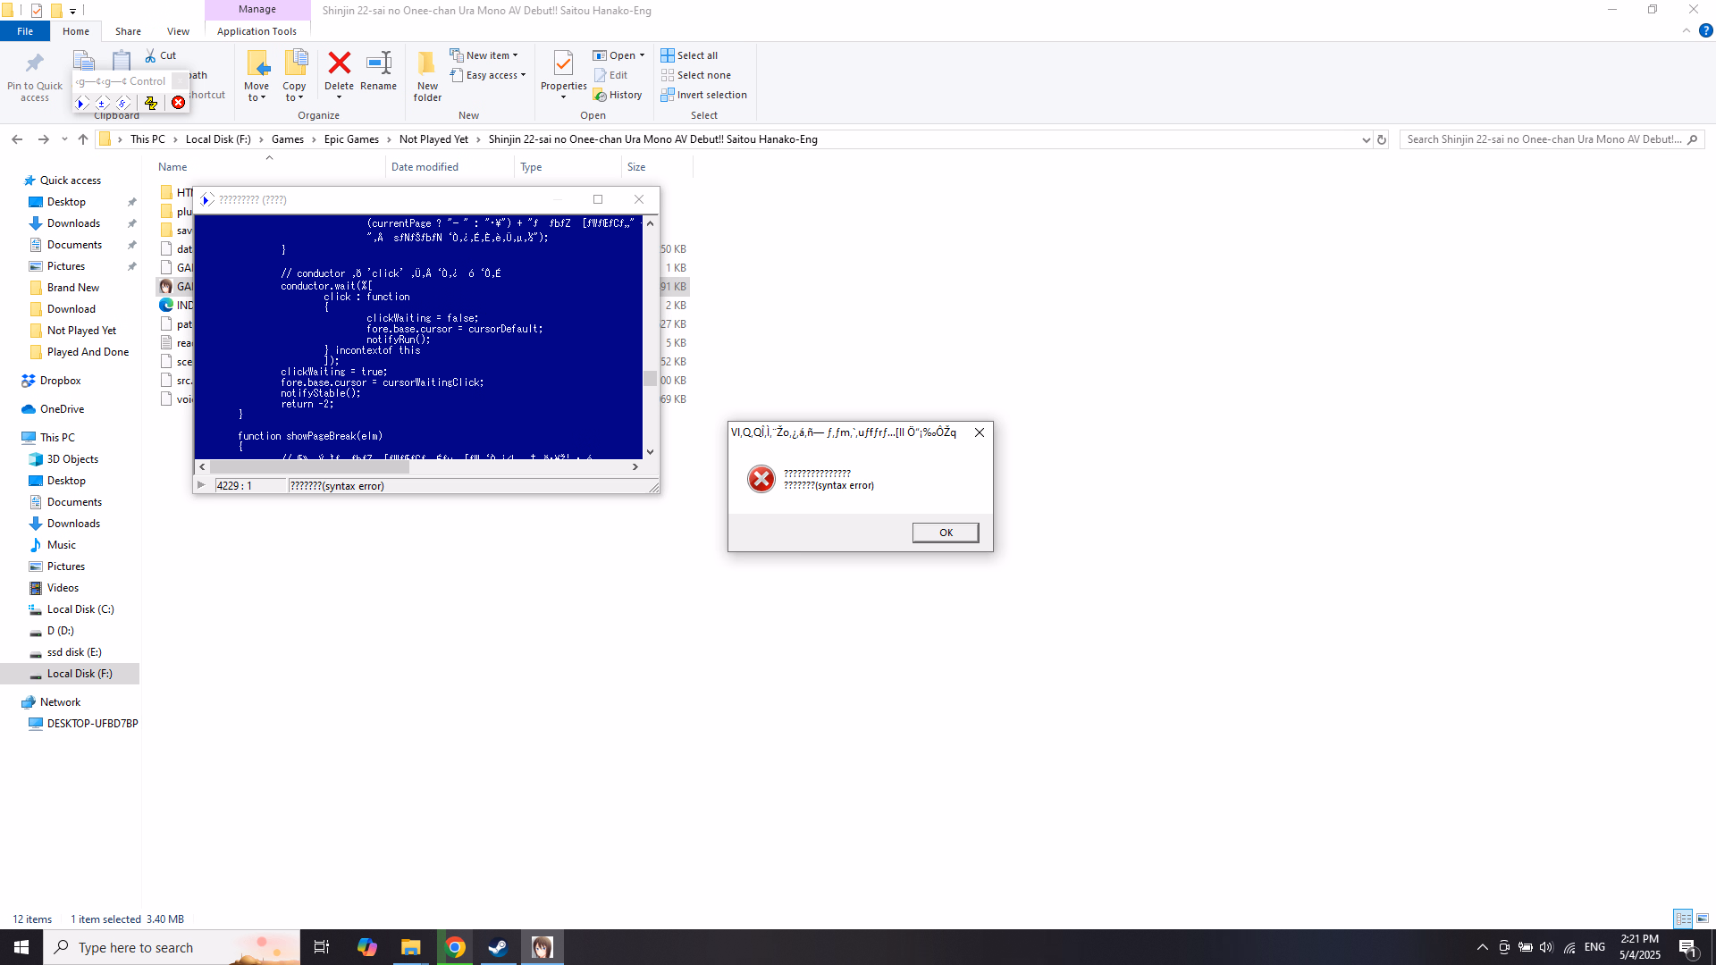Click Select all in ribbon
The height and width of the screenshot is (965, 1716).
point(689,55)
